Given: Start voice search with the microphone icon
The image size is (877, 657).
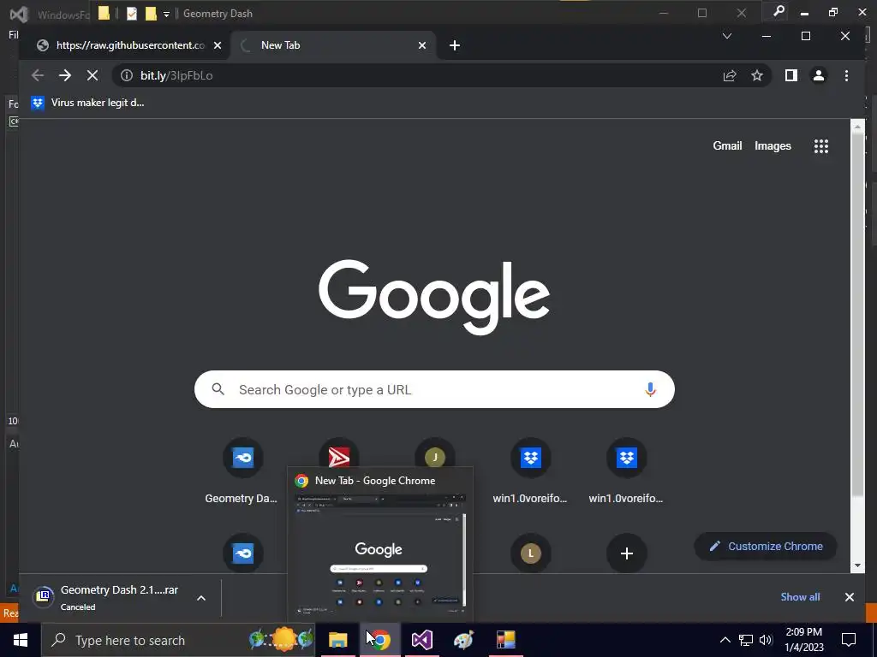Looking at the screenshot, I should [x=650, y=389].
